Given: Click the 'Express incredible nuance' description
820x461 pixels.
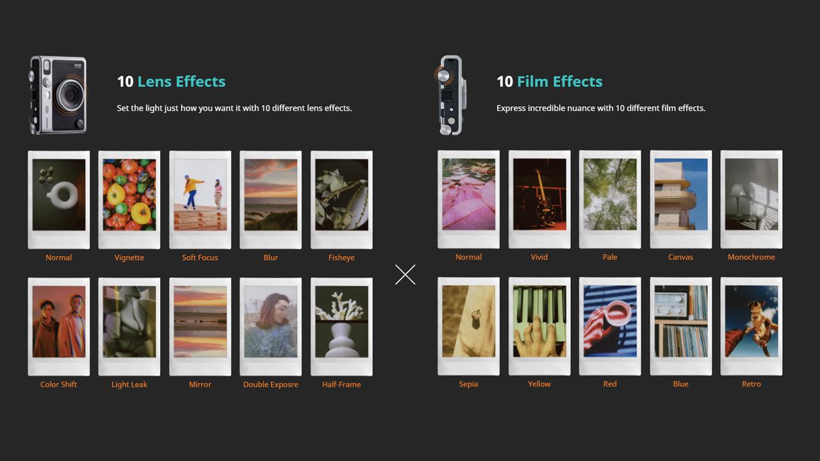Looking at the screenshot, I should (601, 108).
